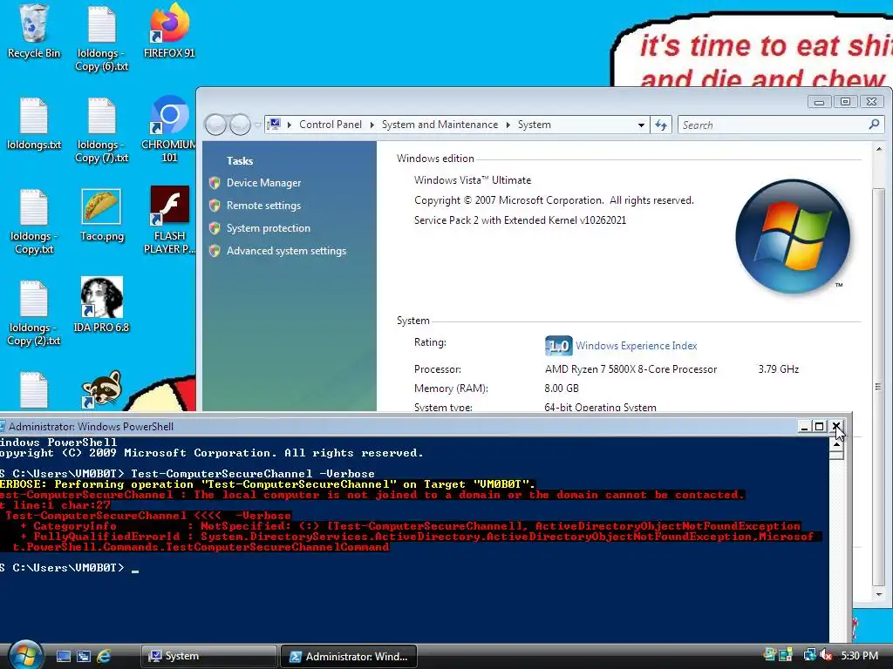
Task: Click System and Maintenance breadcrumb
Action: (x=440, y=125)
